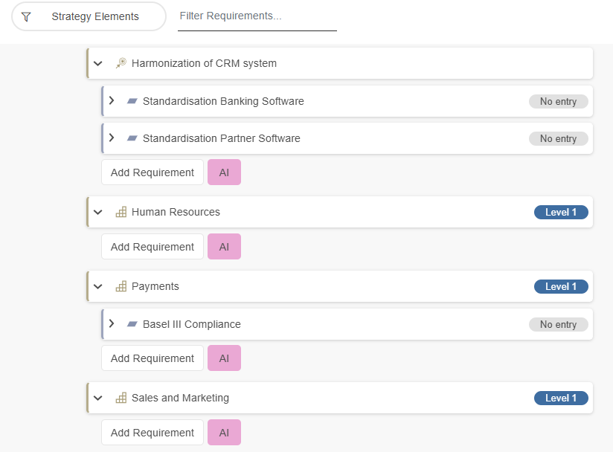Expand the Standardisation Partner Software row
Screen dimensions: 613x452
click(x=112, y=138)
